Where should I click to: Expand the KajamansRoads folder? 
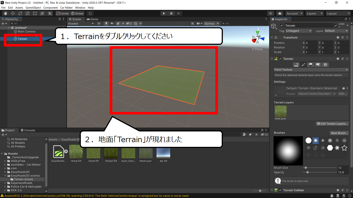click(x=5, y=183)
